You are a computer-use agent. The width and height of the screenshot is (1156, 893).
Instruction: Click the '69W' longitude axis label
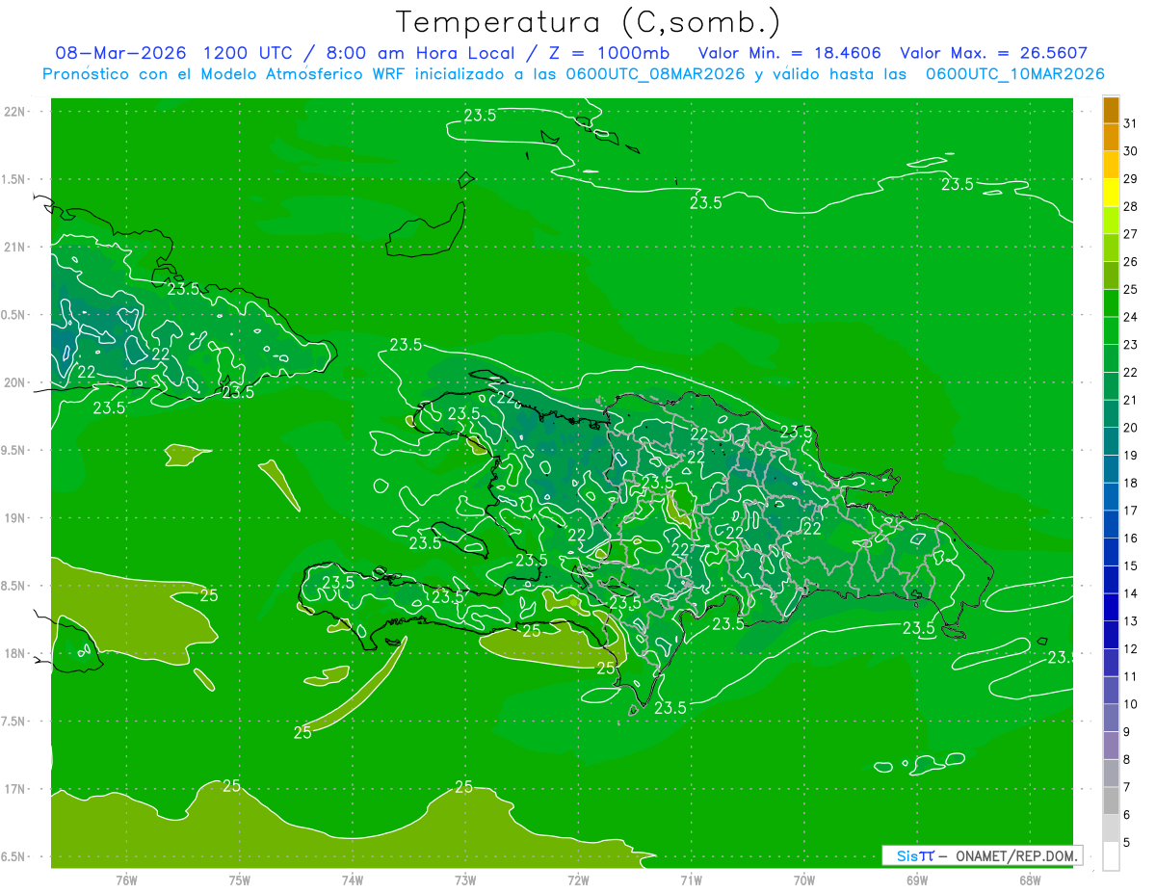pyautogui.click(x=916, y=879)
